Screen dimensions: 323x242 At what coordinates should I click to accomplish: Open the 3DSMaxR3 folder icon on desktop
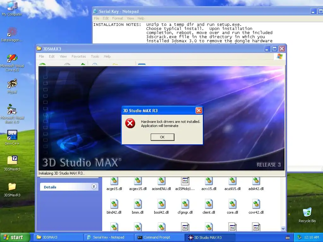coord(12,189)
